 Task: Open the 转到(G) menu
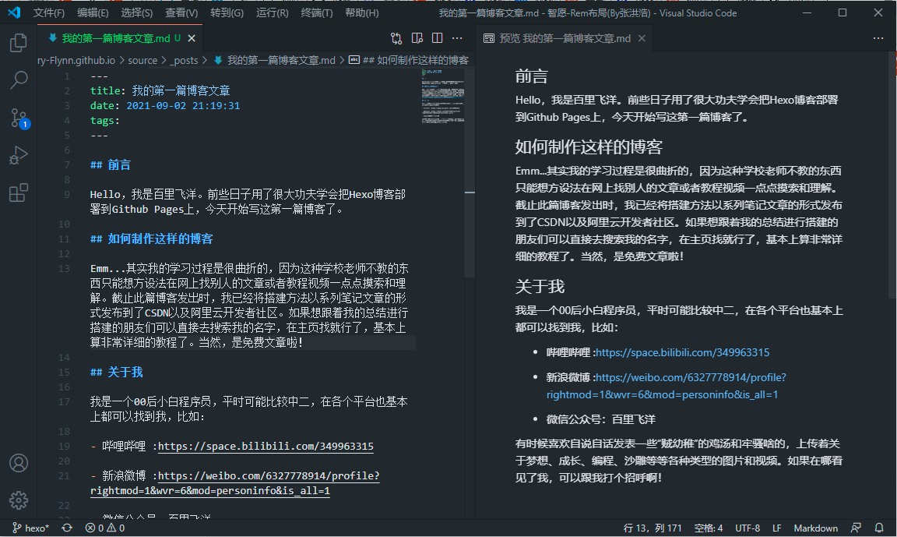coord(227,12)
